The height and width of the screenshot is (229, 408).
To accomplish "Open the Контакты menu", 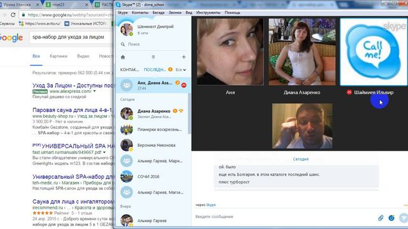I will point(140,13).
